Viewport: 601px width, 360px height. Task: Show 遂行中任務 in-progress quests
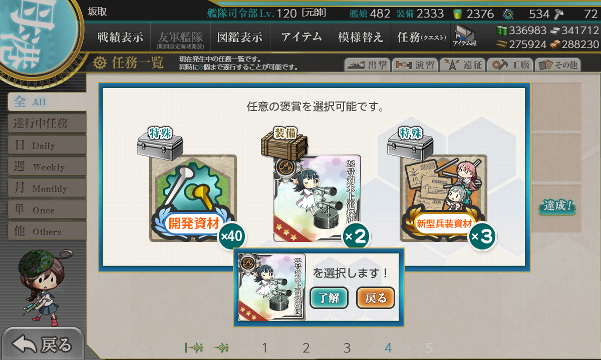click(47, 123)
